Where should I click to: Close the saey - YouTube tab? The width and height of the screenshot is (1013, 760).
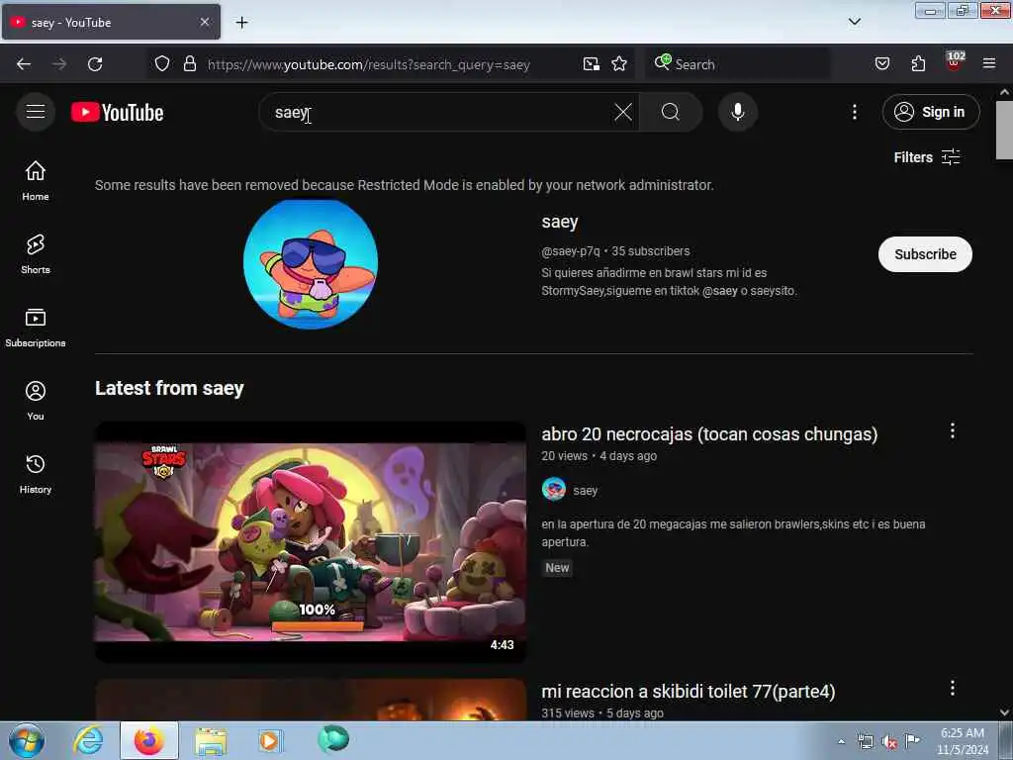point(204,22)
